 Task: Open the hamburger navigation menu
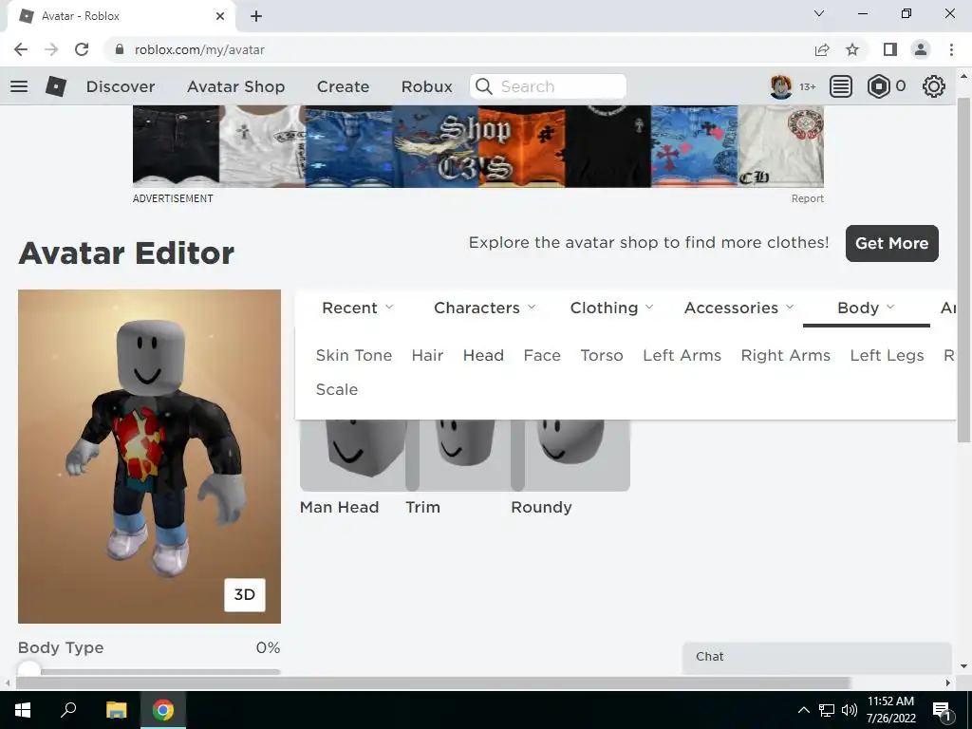tap(19, 86)
